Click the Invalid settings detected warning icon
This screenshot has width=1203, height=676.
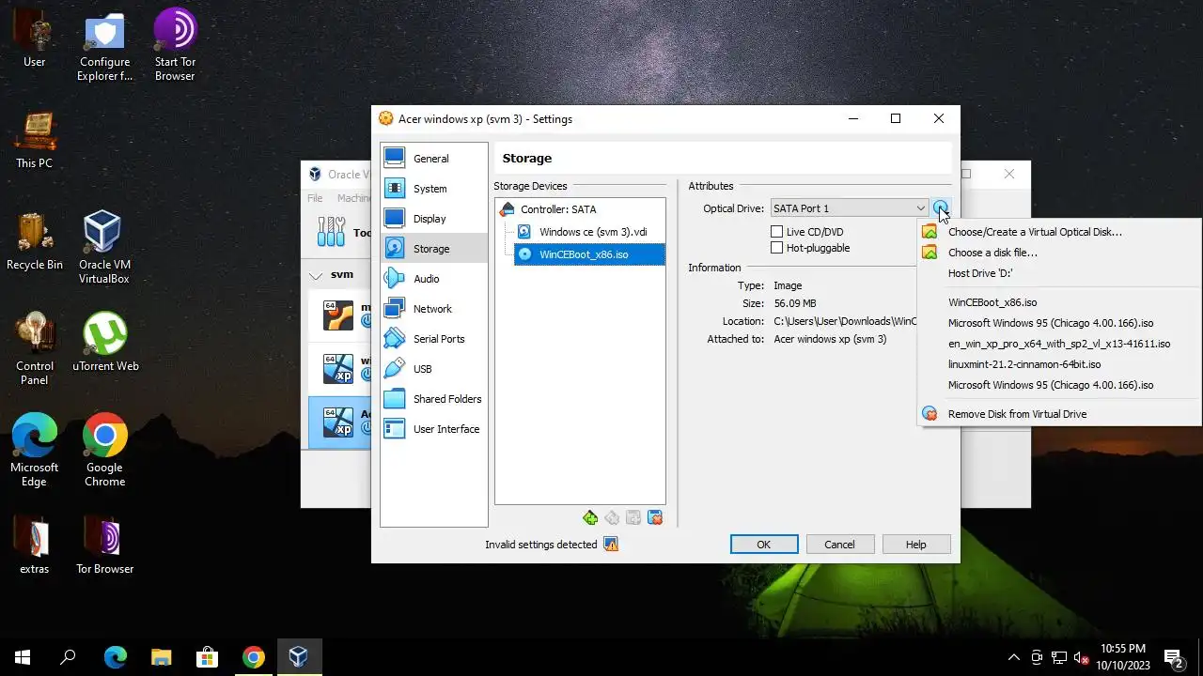611,545
